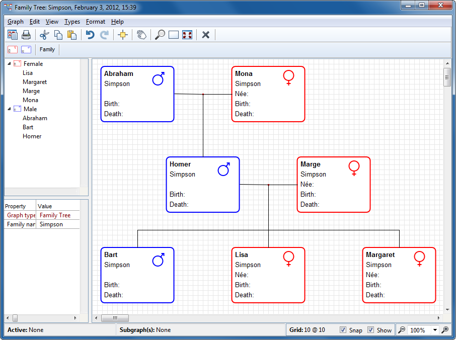The height and width of the screenshot is (340, 456).
Task: Collapse the Female tree group
Action: (x=9, y=64)
